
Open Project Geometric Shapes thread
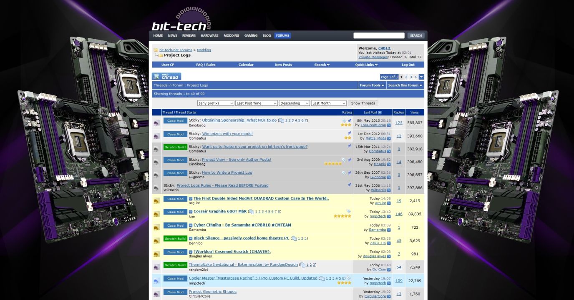(212, 292)
